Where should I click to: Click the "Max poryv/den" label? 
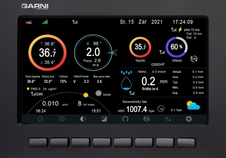point(102,76)
